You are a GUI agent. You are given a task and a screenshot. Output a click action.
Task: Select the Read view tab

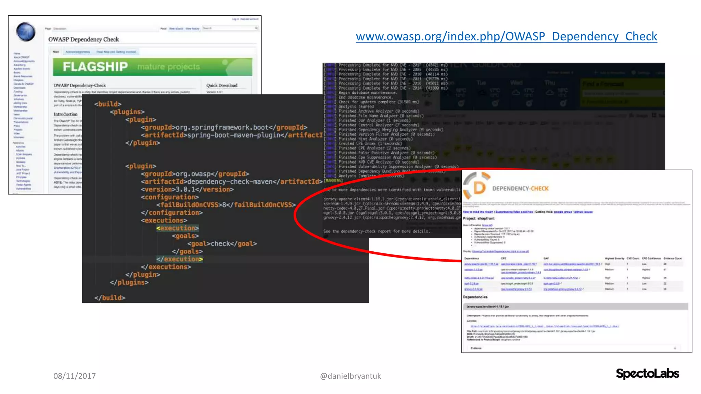coord(163,29)
